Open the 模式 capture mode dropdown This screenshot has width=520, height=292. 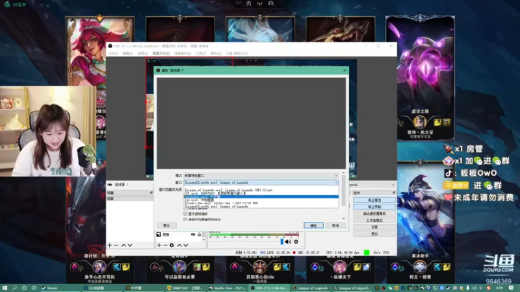261,175
